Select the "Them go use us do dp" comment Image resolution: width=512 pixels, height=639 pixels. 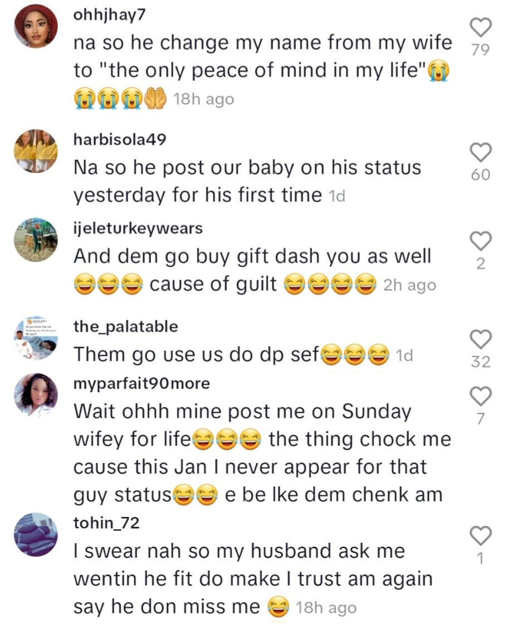point(195,354)
